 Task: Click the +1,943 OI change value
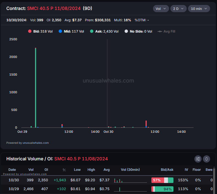60,180
